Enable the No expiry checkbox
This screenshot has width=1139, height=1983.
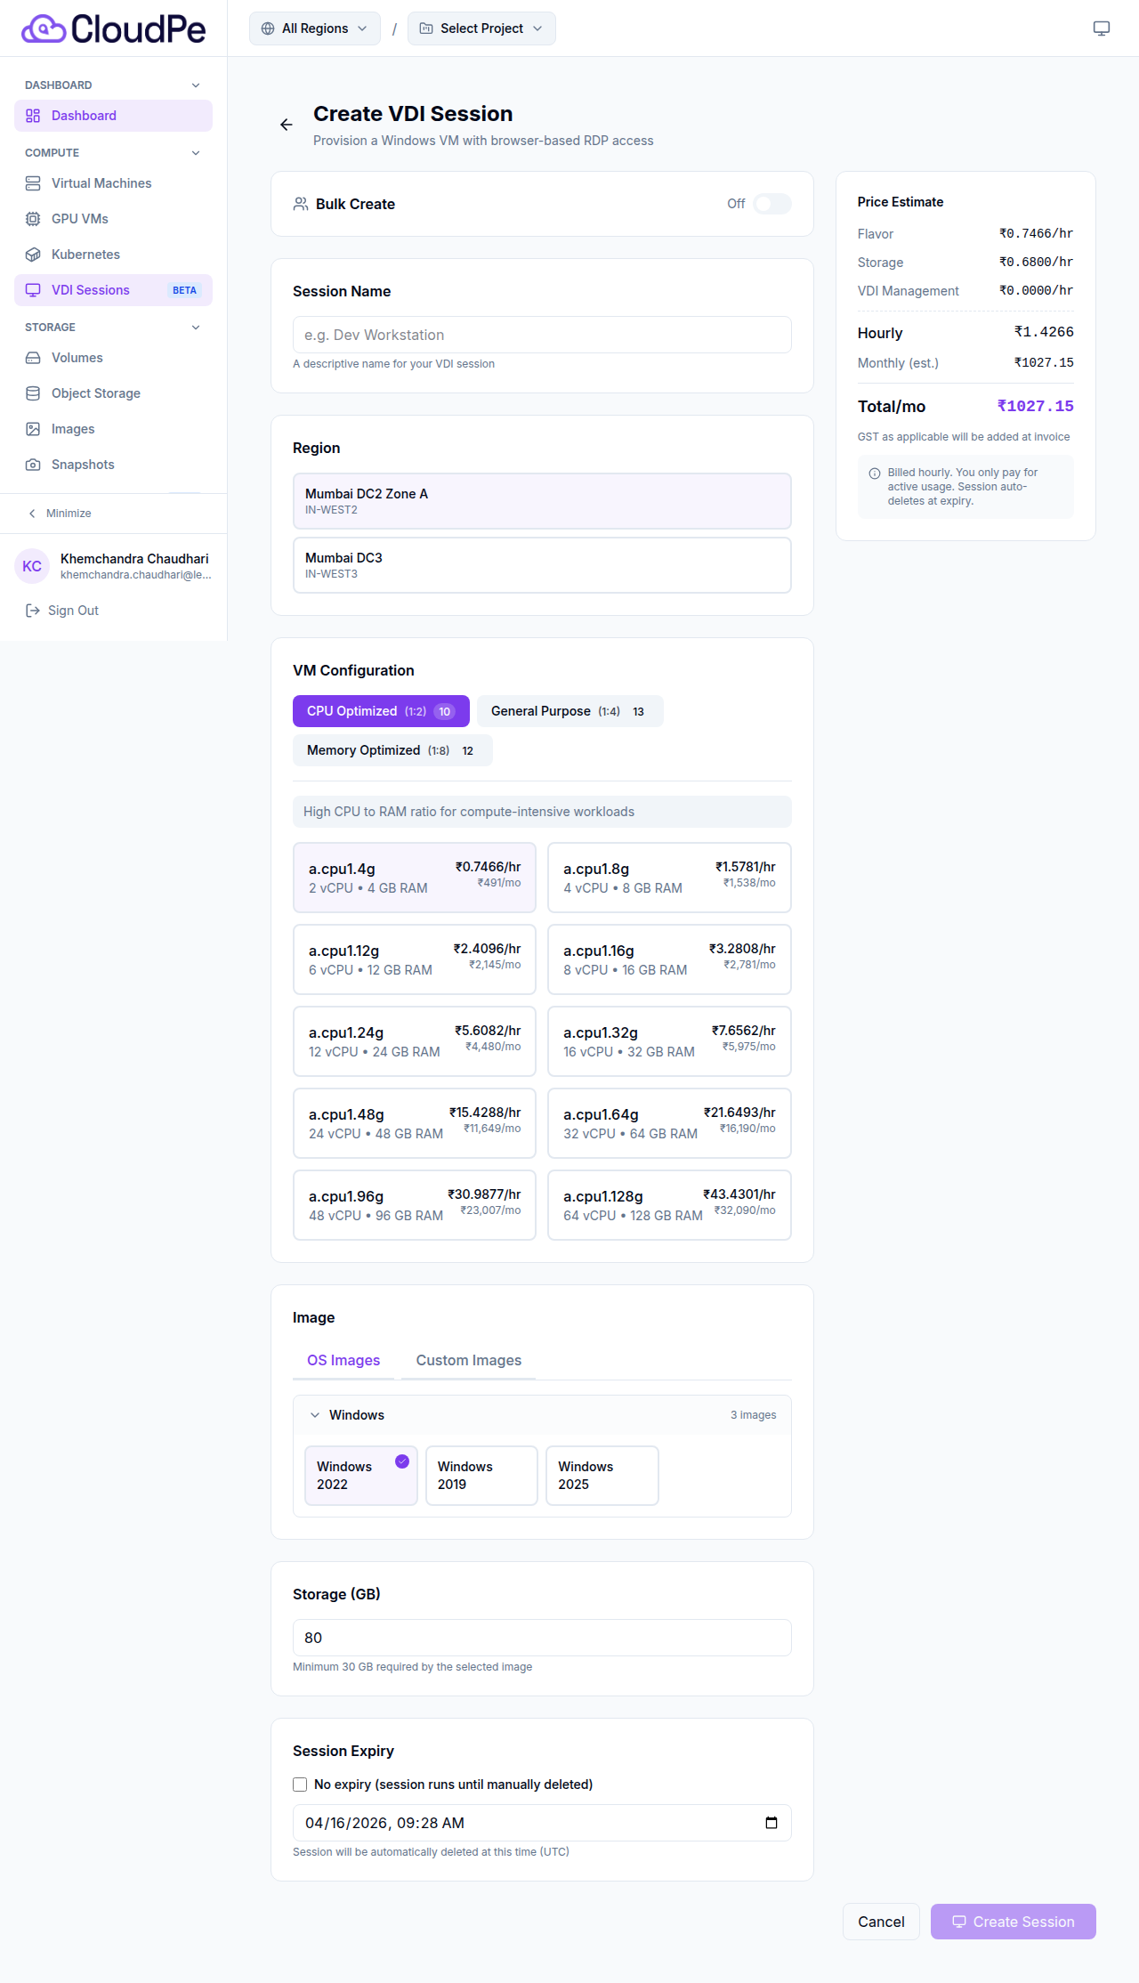[300, 1785]
